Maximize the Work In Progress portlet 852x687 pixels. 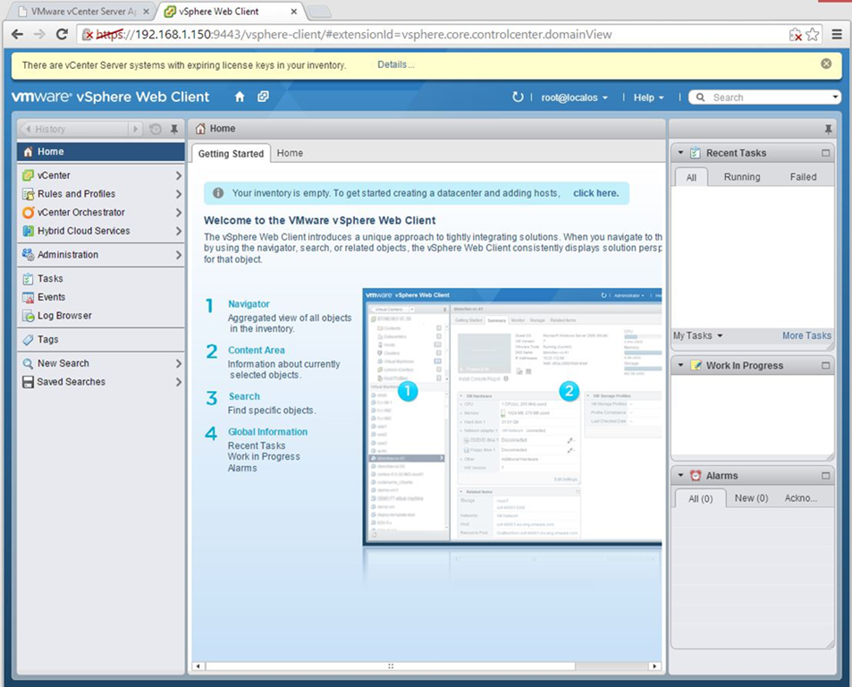pyautogui.click(x=826, y=366)
